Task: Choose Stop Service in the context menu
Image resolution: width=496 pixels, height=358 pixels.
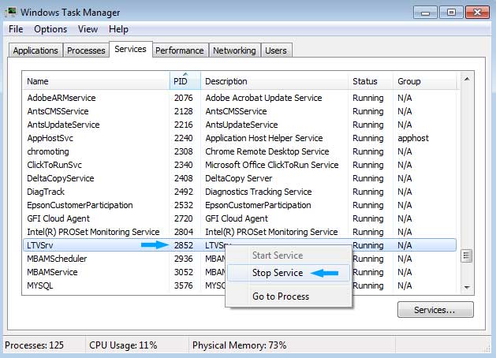Action: click(x=288, y=273)
